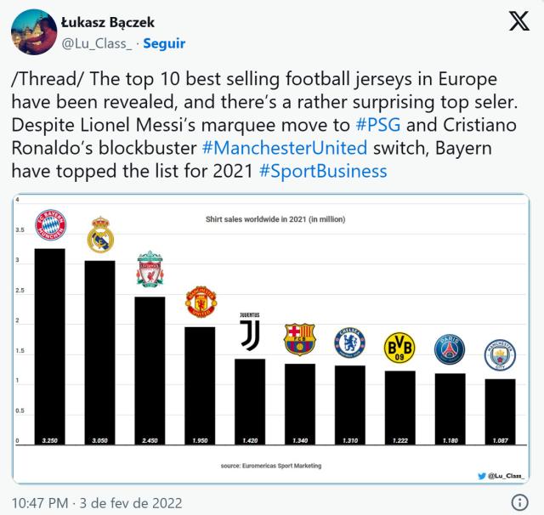Click the Manchester City crest
This screenshot has height=515, width=544.
[x=500, y=355]
